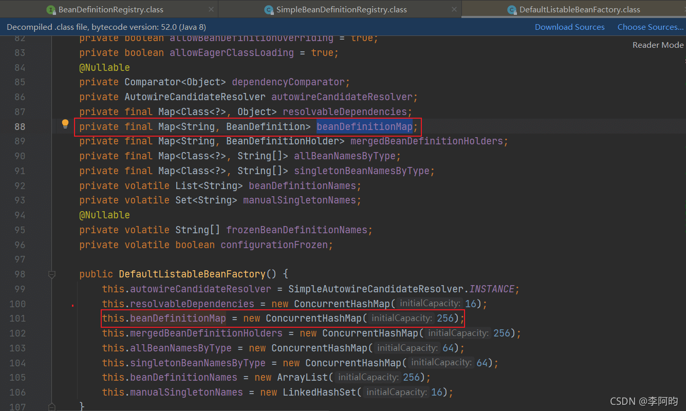Image resolution: width=686 pixels, height=411 pixels.
Task: Click ArrayList on line 105
Action: click(x=302, y=377)
